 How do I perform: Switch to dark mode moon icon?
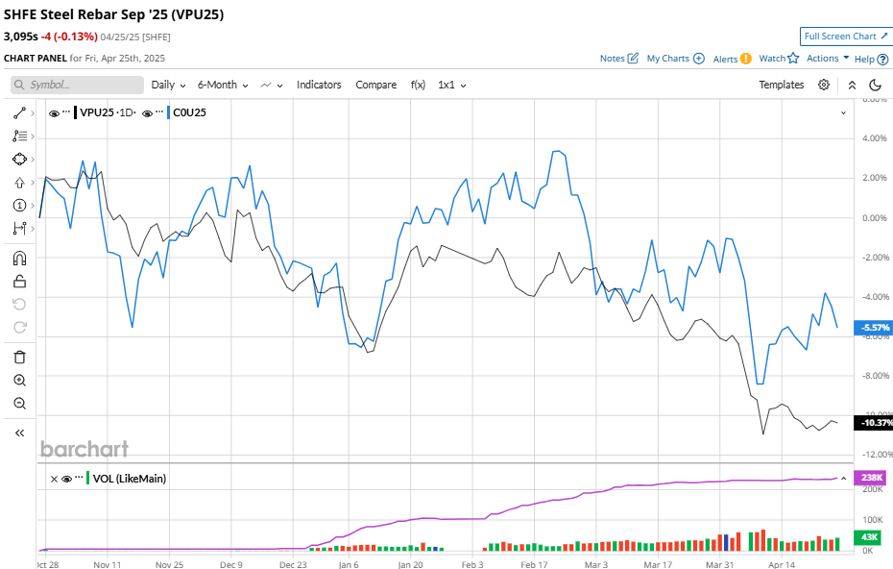point(875,85)
